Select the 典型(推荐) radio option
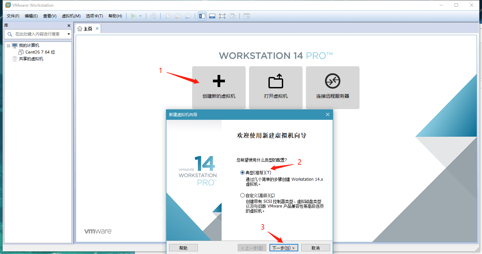Viewport: 482px width, 254px height. [242, 173]
